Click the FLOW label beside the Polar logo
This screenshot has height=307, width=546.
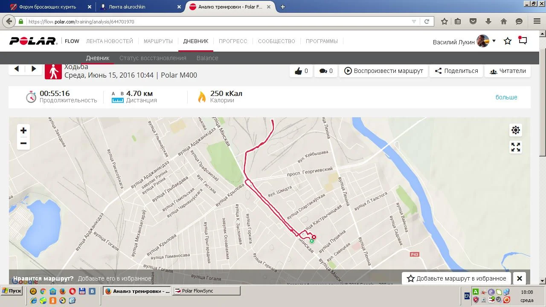click(72, 41)
